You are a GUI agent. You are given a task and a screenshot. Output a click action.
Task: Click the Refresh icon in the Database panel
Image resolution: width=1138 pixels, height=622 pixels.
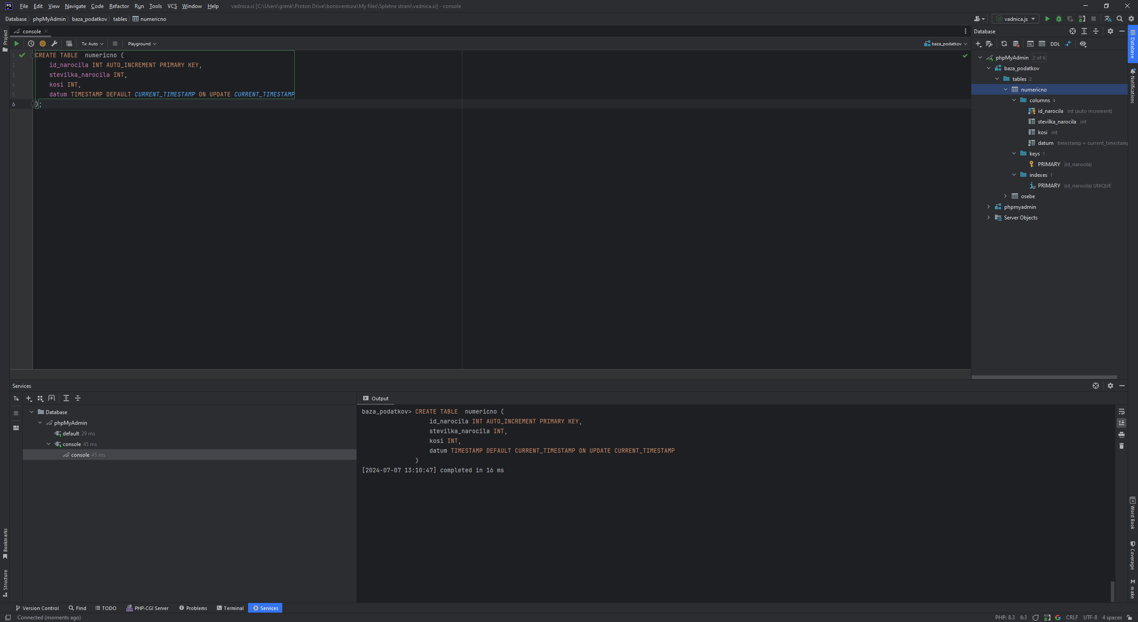point(1004,44)
